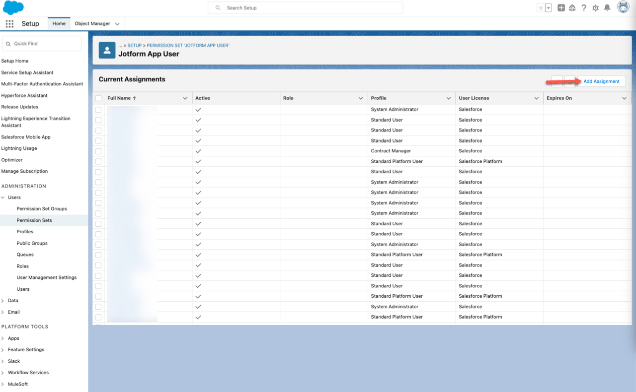The height and width of the screenshot is (392, 636).
Task: Expand the Slack section
Action: click(x=3, y=361)
